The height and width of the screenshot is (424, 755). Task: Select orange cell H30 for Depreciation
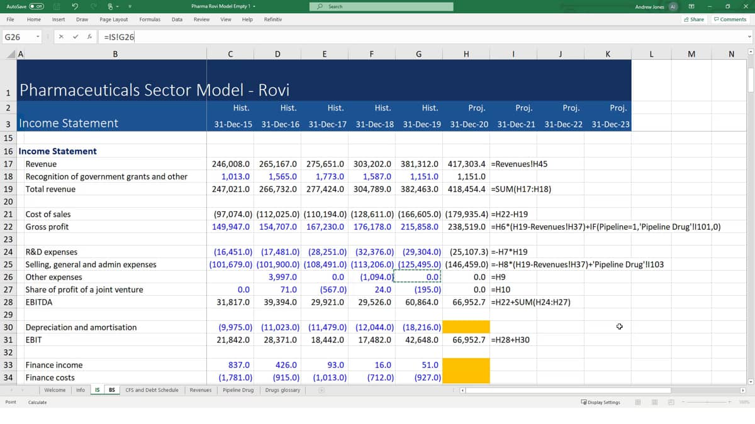point(466,327)
